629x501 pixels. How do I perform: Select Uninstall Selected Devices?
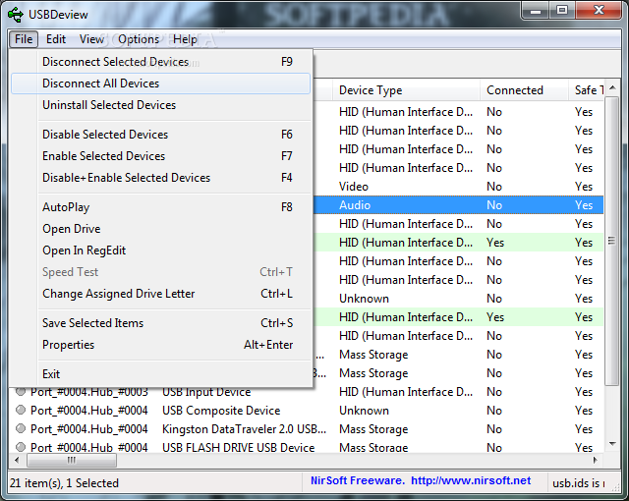pos(160,105)
